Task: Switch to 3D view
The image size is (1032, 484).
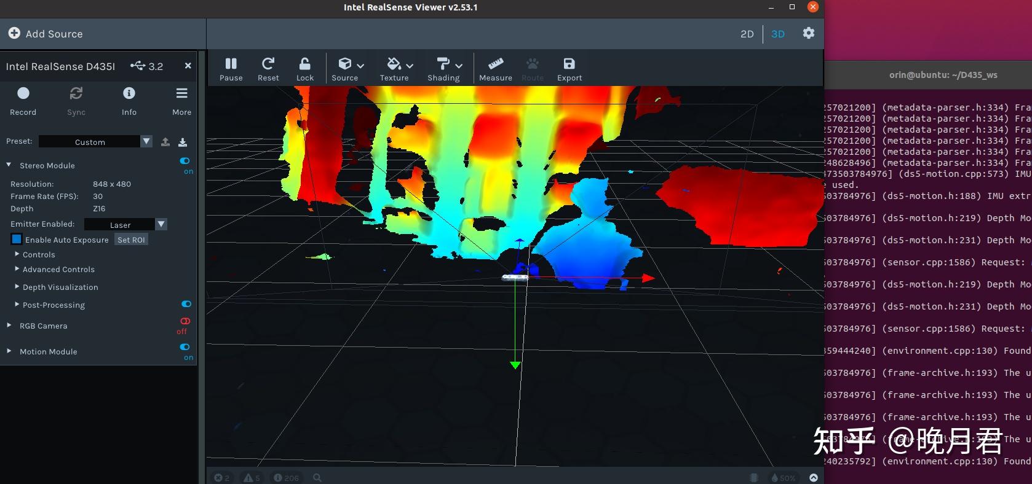Action: coord(778,34)
